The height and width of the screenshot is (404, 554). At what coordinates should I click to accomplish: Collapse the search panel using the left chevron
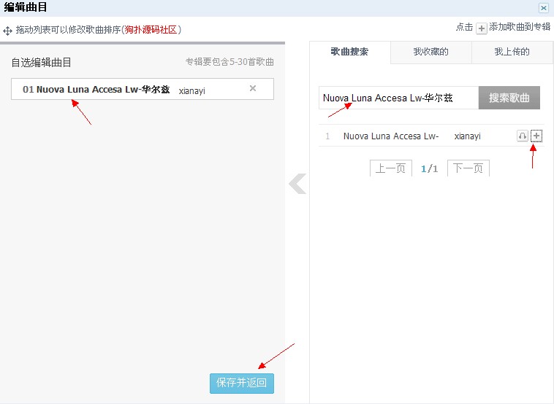297,184
